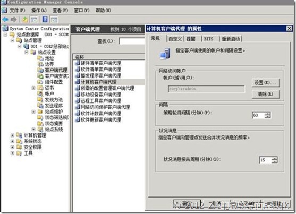Select 软件清单客户端代理 in the list
The height and width of the screenshot is (214, 296).
pos(101,69)
